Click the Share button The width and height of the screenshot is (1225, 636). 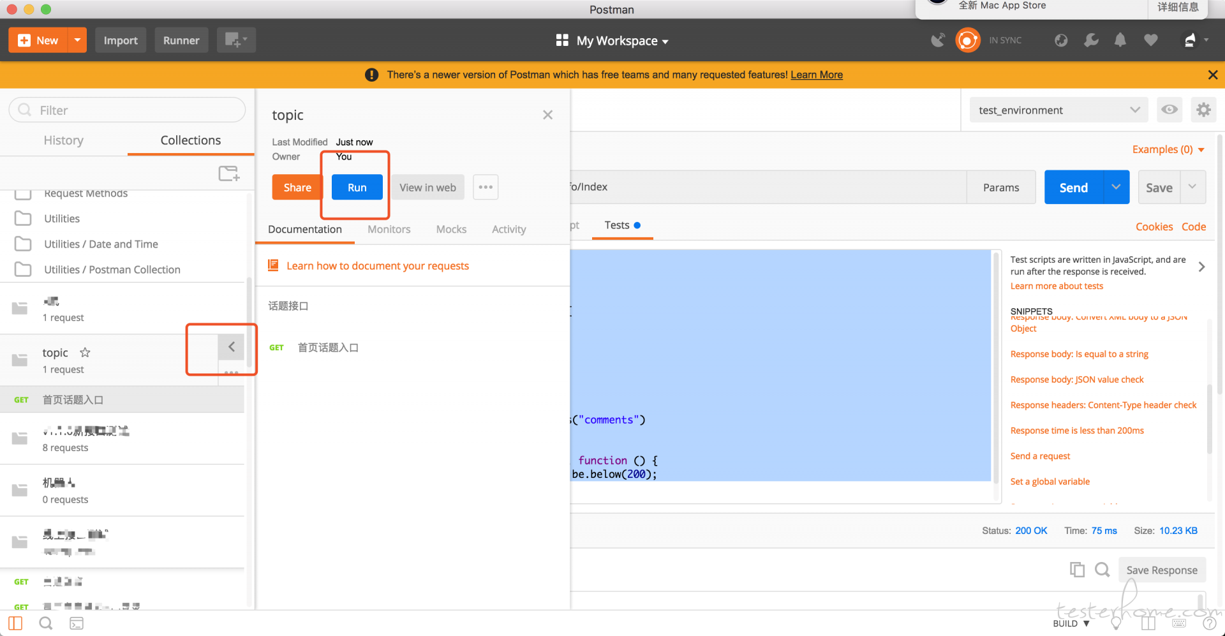point(297,188)
